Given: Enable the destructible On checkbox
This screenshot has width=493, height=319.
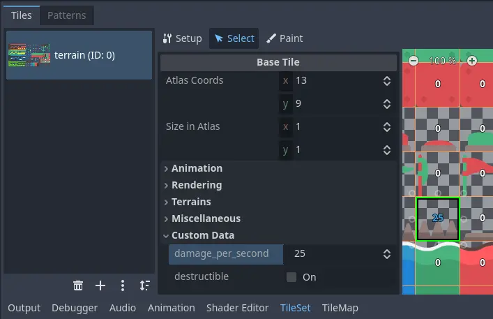Looking at the screenshot, I should coord(291,277).
